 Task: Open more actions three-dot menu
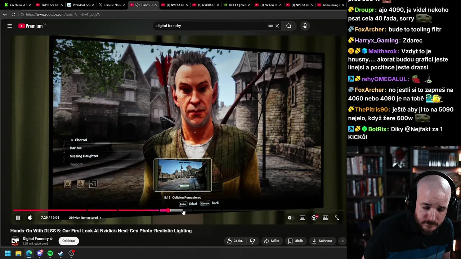(x=342, y=241)
